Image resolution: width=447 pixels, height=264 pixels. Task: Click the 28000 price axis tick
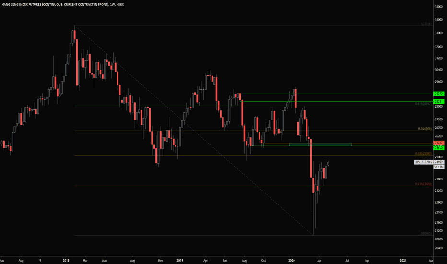click(x=438, y=107)
